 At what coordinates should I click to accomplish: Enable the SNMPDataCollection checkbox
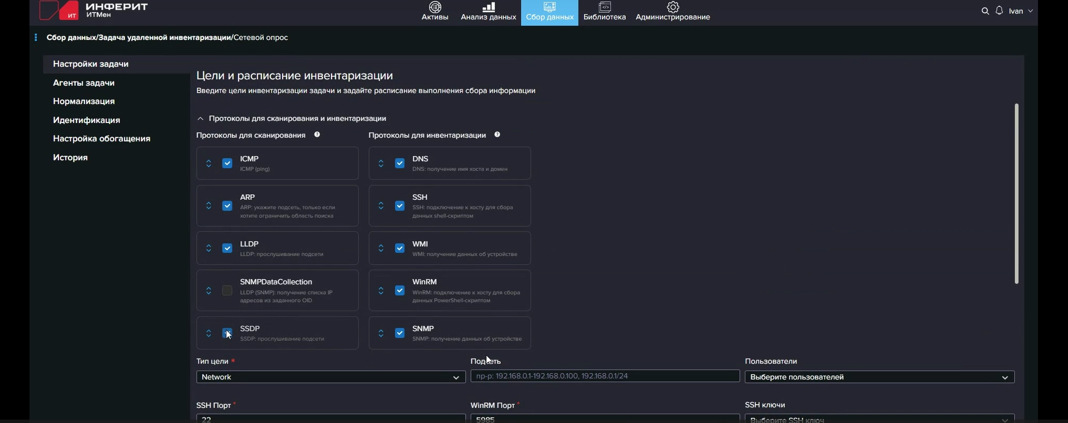pos(227,291)
